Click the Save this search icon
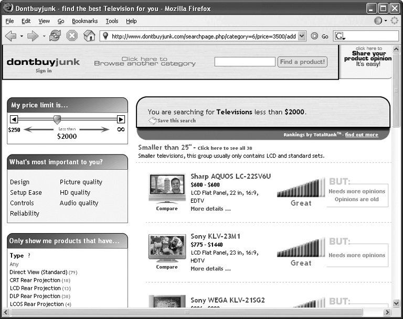This screenshot has width=403, height=319. pyautogui.click(x=152, y=121)
